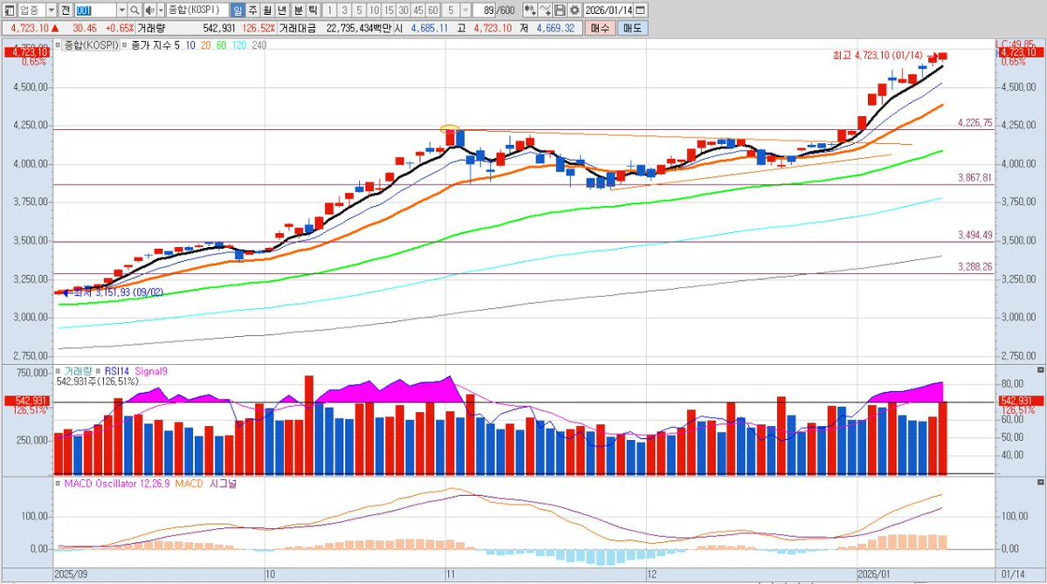Click the yellow ellipse marker at November peak
Image resolution: width=1047 pixels, height=584 pixels.
coord(450,128)
